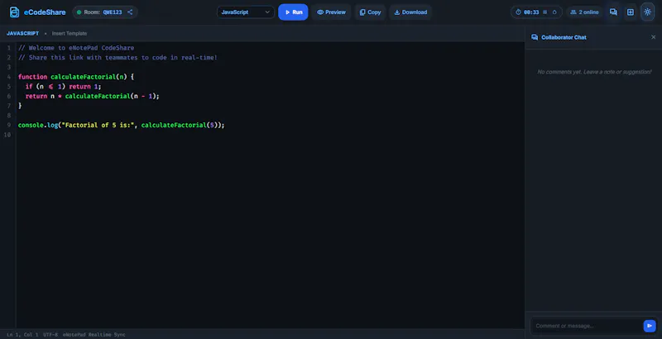662x339 pixels.
Task: Toggle the collaborator chat panel icon
Action: [613, 12]
